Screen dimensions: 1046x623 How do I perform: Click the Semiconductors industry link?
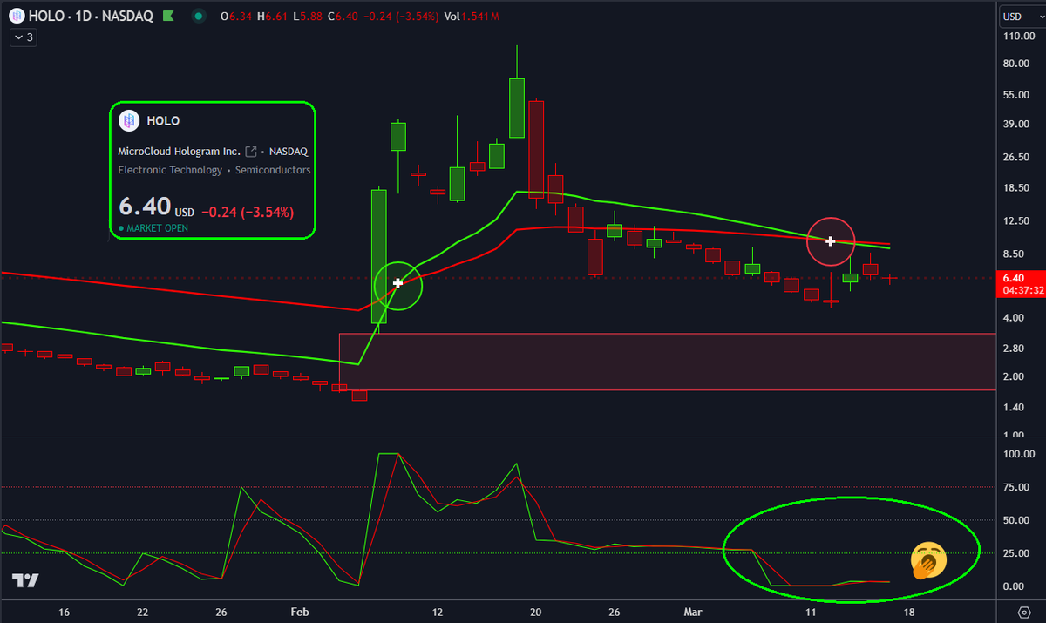tap(273, 170)
